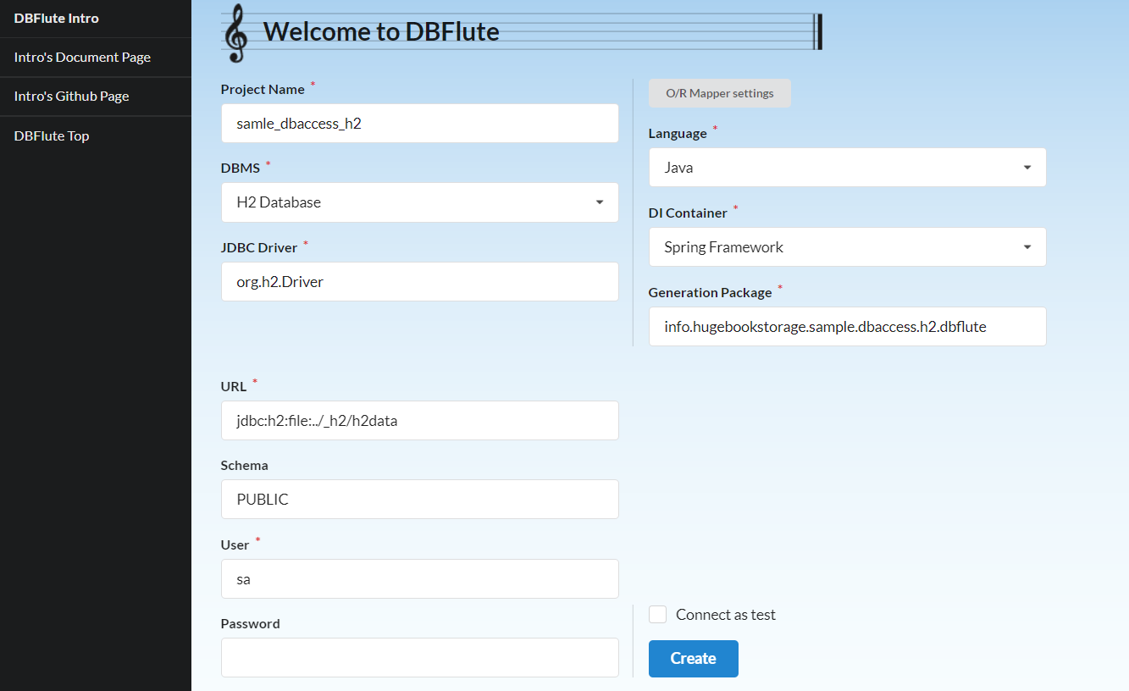The height and width of the screenshot is (691, 1129).
Task: Open the Language dropdown showing Java
Action: 848,168
